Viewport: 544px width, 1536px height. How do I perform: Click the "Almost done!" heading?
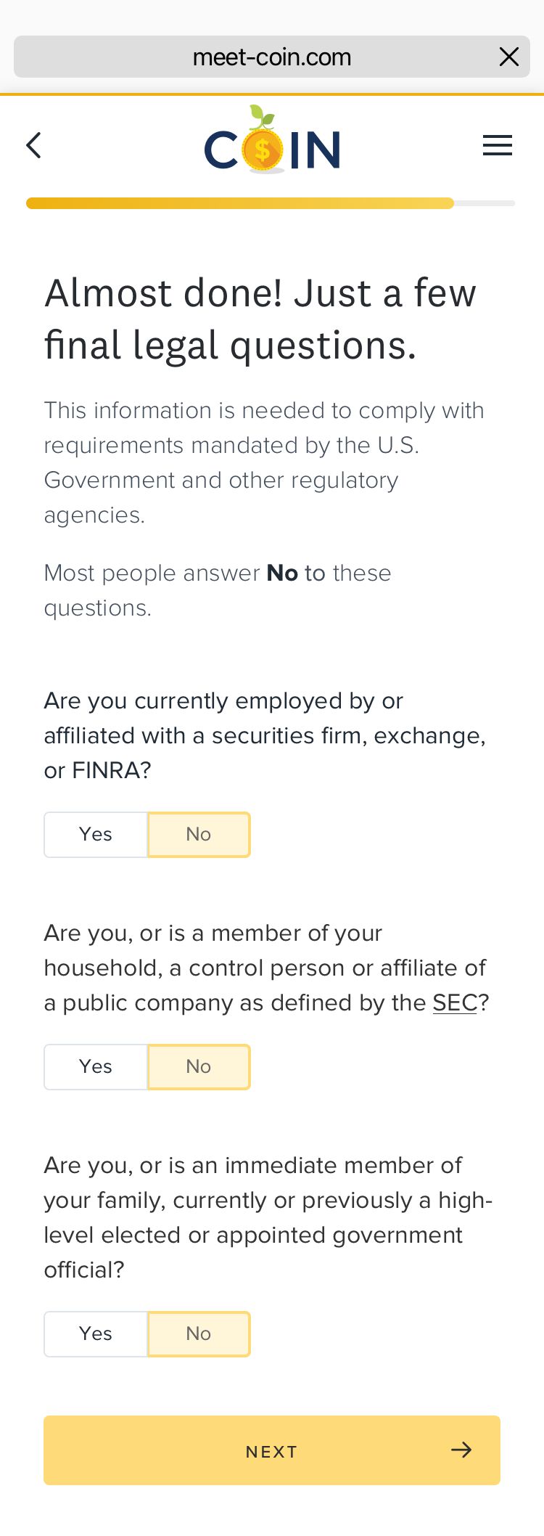[260, 319]
